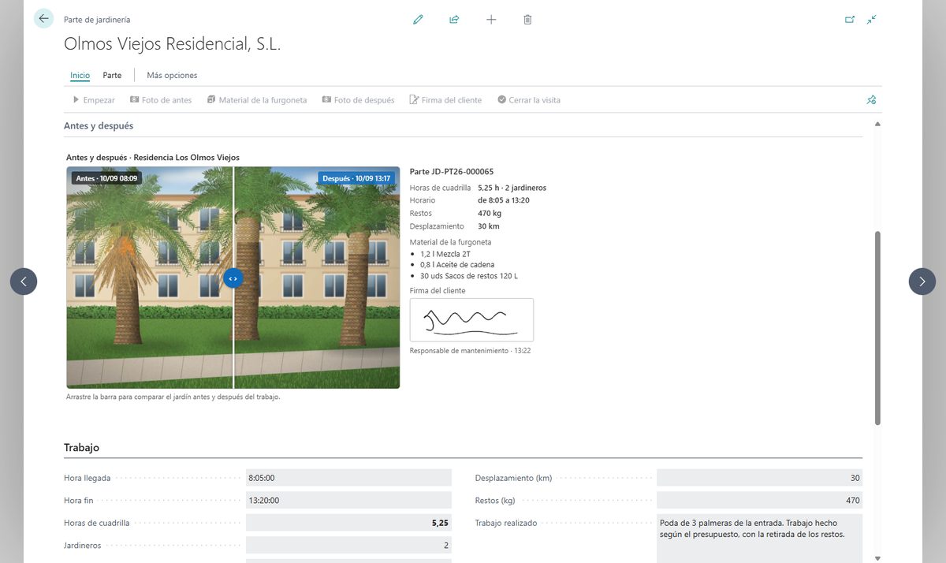946x563 pixels.
Task: Click the 'Después · 10/09 13:17' label
Action: coord(356,178)
